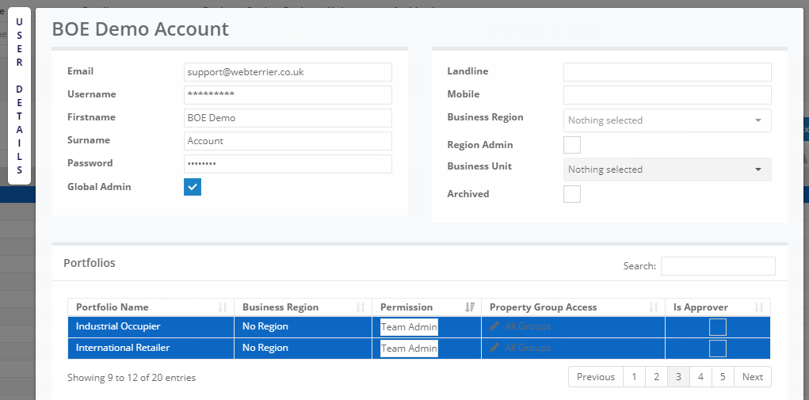Click the Password input field
This screenshot has height=400, width=809.
click(288, 164)
